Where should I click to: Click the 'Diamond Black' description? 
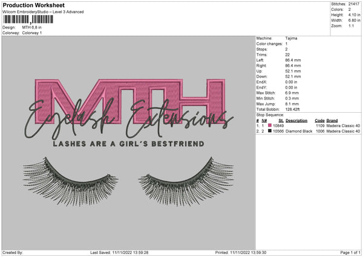pyautogui.click(x=299, y=132)
